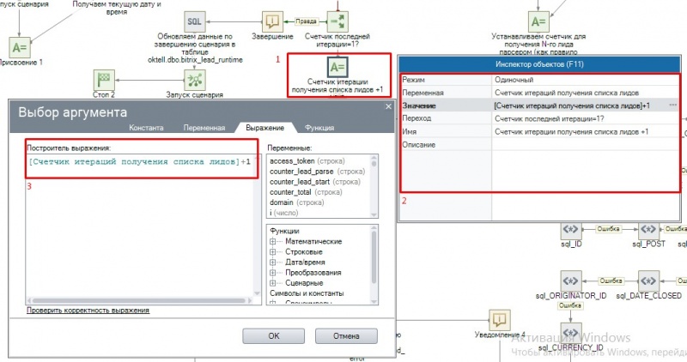This screenshot has height=362, width=687.
Task: Select the sql_CURRENCY_ID node icon
Action: [571, 333]
